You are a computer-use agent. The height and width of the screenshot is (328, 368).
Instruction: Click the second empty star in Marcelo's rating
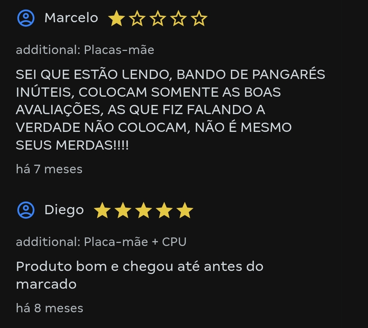click(x=137, y=18)
